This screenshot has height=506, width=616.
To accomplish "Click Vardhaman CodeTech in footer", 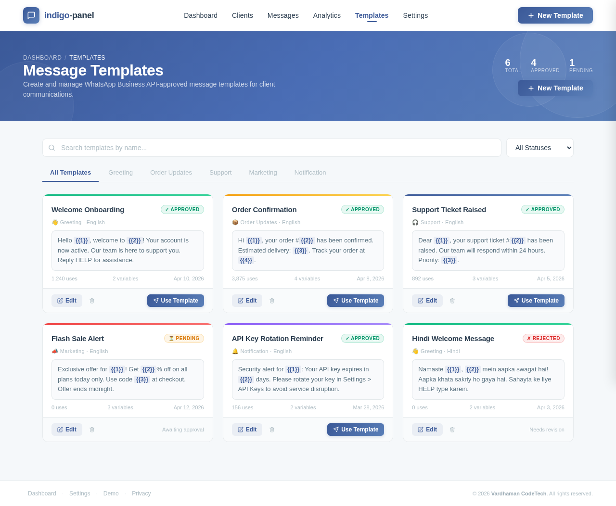I will (x=519, y=493).
